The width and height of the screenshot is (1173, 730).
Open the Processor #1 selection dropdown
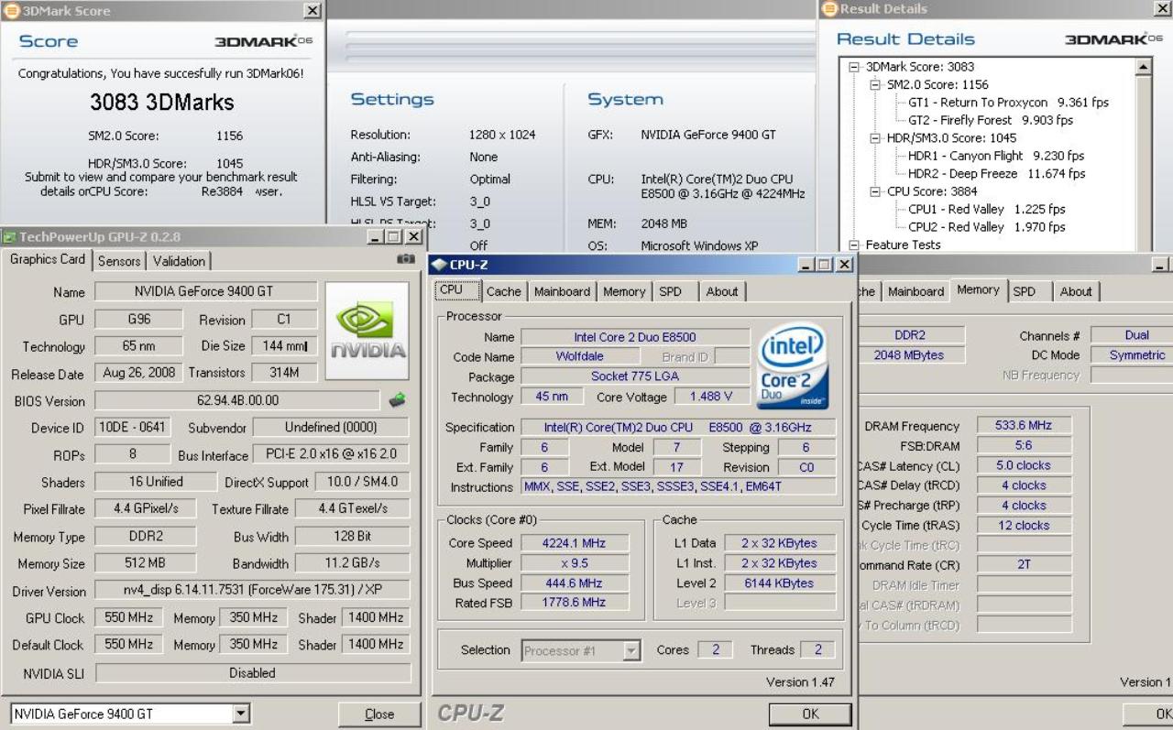tap(631, 651)
